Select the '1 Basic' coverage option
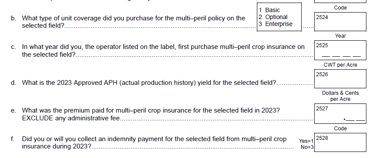Screen dimensions: 369x158 click(269, 10)
